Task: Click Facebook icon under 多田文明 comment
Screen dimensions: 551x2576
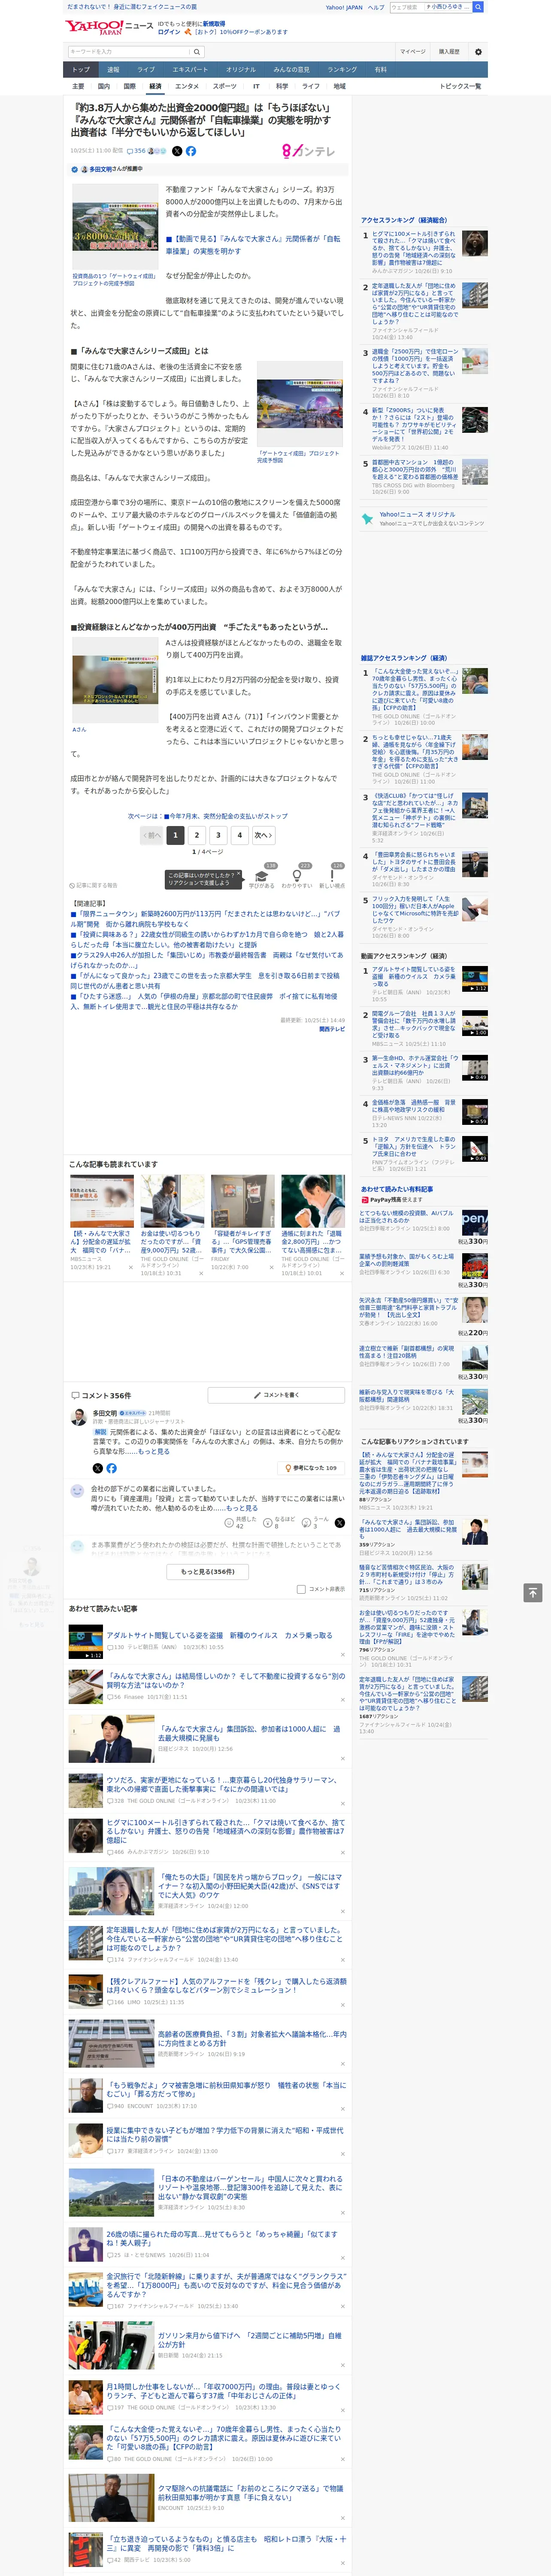Action: [111, 1468]
